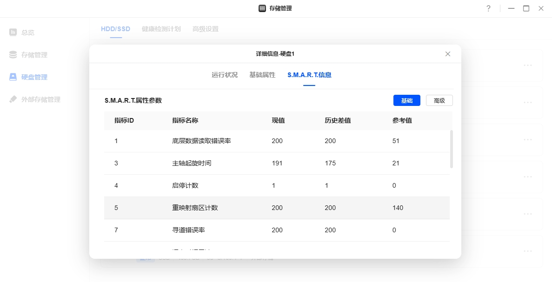Select 总览 in the sidebar
The height and width of the screenshot is (282, 552).
28,33
